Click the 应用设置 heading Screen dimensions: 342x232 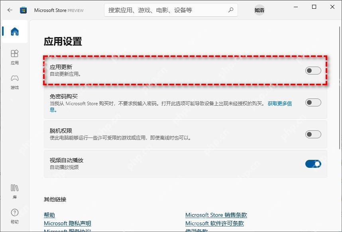click(x=63, y=41)
